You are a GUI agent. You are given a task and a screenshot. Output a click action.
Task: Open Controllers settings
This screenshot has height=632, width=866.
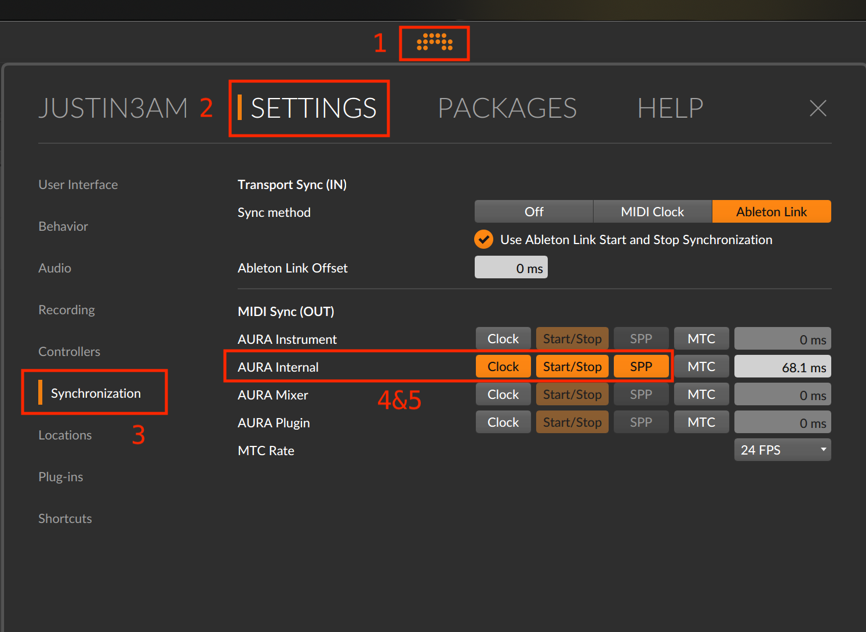[69, 351]
